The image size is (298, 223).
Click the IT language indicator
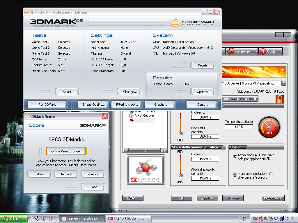244,219
